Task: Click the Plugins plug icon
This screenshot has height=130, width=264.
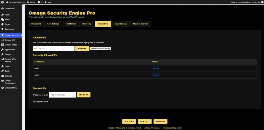Action: click(x=2, y=54)
